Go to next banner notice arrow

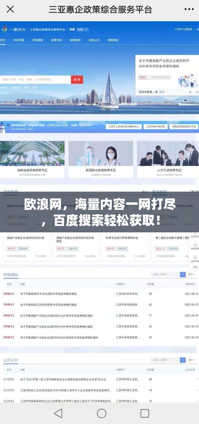(197, 92)
